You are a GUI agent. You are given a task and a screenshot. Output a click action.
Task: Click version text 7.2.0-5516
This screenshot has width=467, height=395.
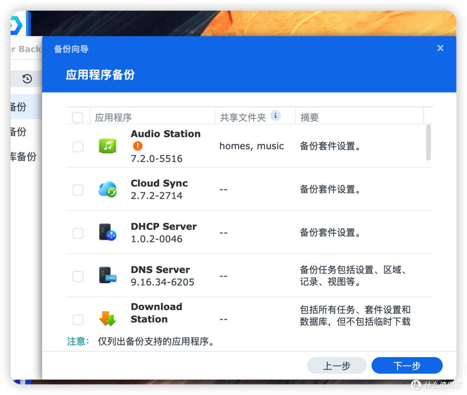click(x=157, y=158)
